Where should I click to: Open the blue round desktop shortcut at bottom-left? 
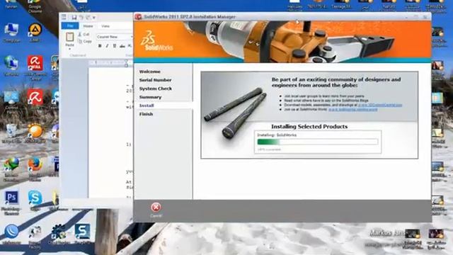pyautogui.click(x=11, y=234)
